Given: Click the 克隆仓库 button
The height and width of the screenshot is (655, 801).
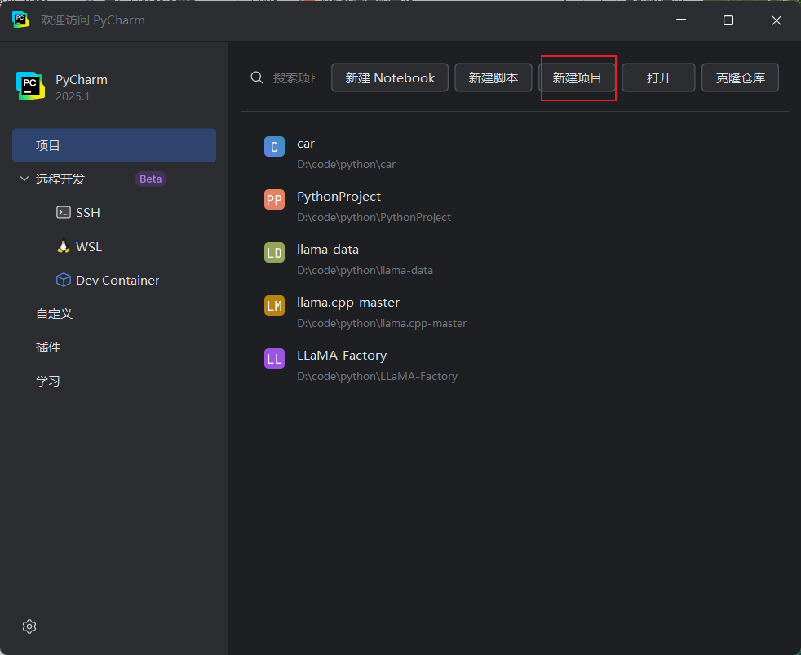Looking at the screenshot, I should (740, 77).
